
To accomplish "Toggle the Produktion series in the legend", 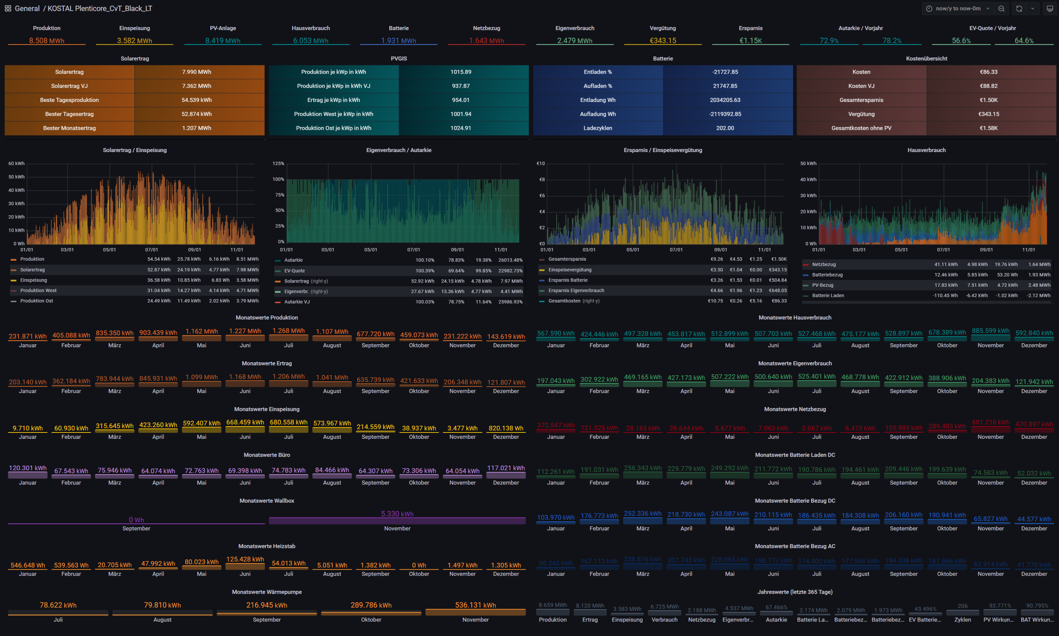I will pyautogui.click(x=32, y=259).
